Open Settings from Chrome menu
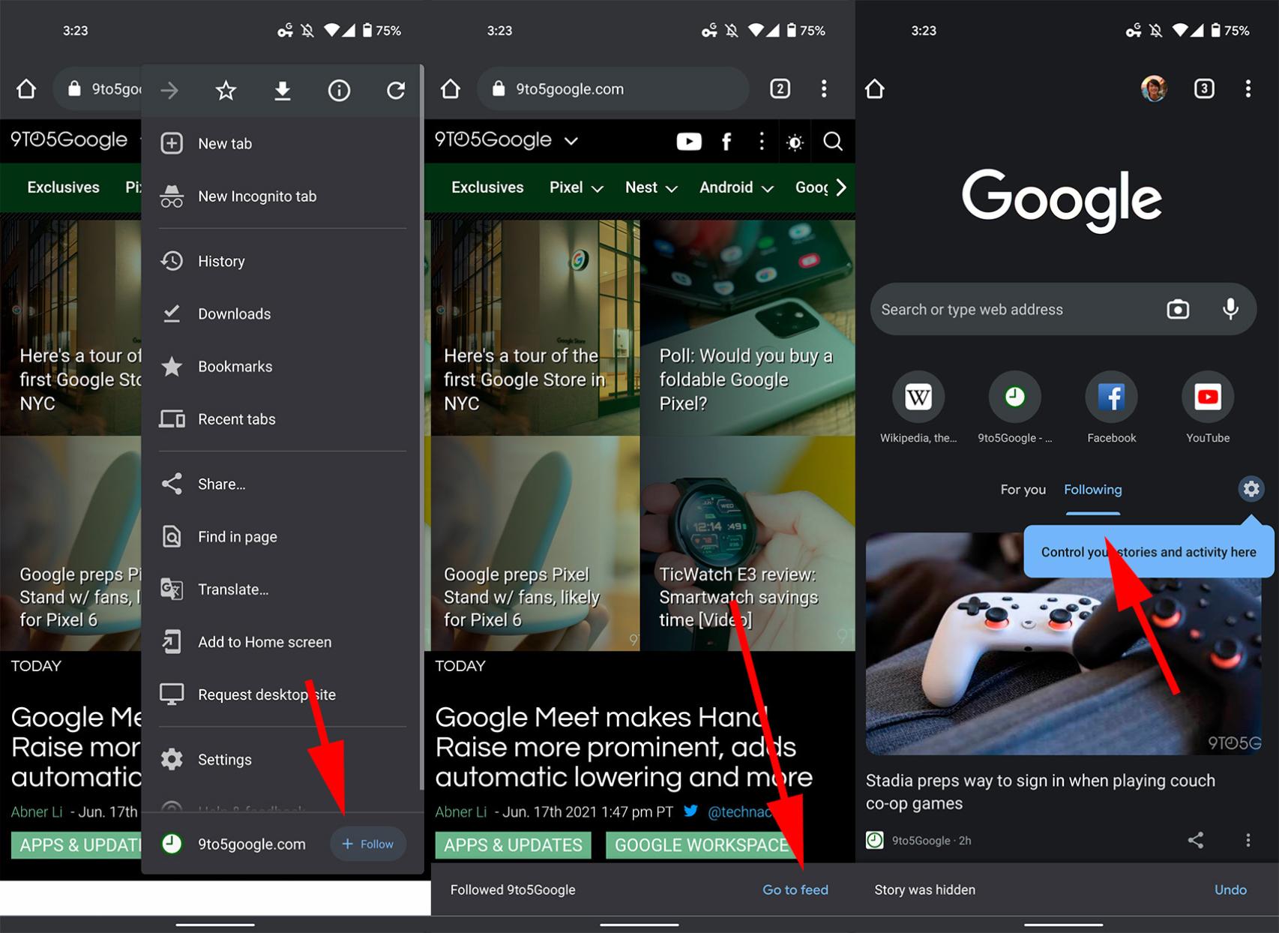 (283, 759)
